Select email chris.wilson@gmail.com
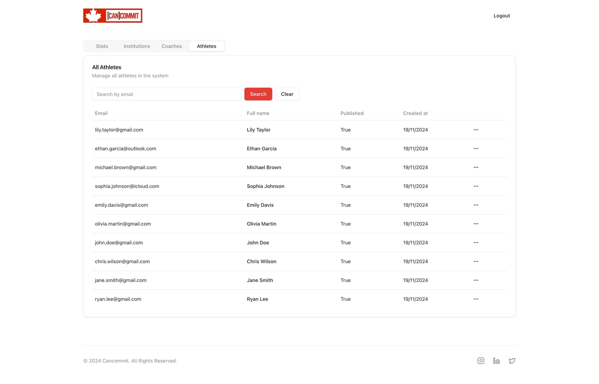599x384 pixels. click(122, 261)
